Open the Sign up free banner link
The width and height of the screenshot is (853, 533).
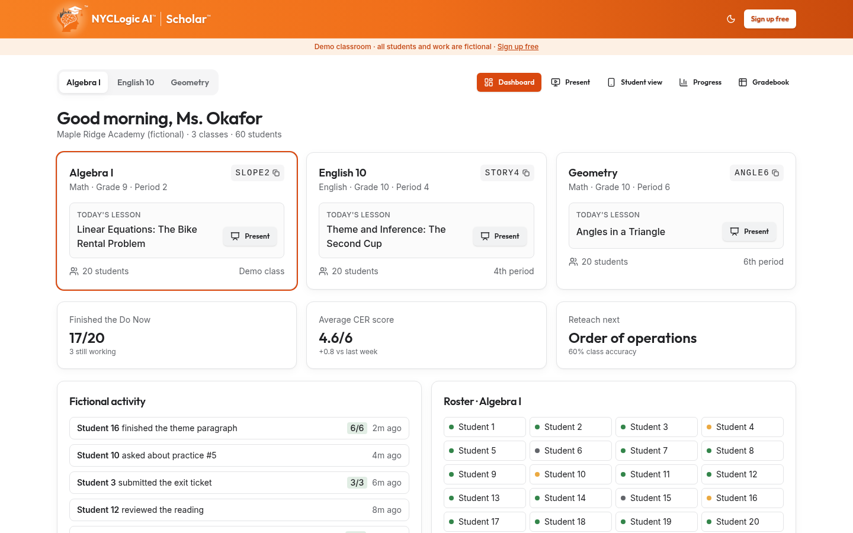point(518,47)
